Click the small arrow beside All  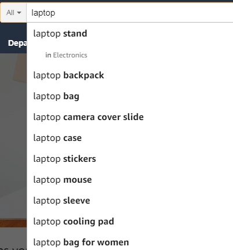(x=19, y=13)
